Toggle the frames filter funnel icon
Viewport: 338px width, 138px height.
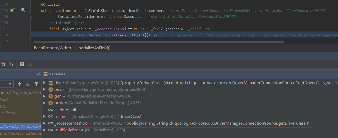(x=36, y=84)
